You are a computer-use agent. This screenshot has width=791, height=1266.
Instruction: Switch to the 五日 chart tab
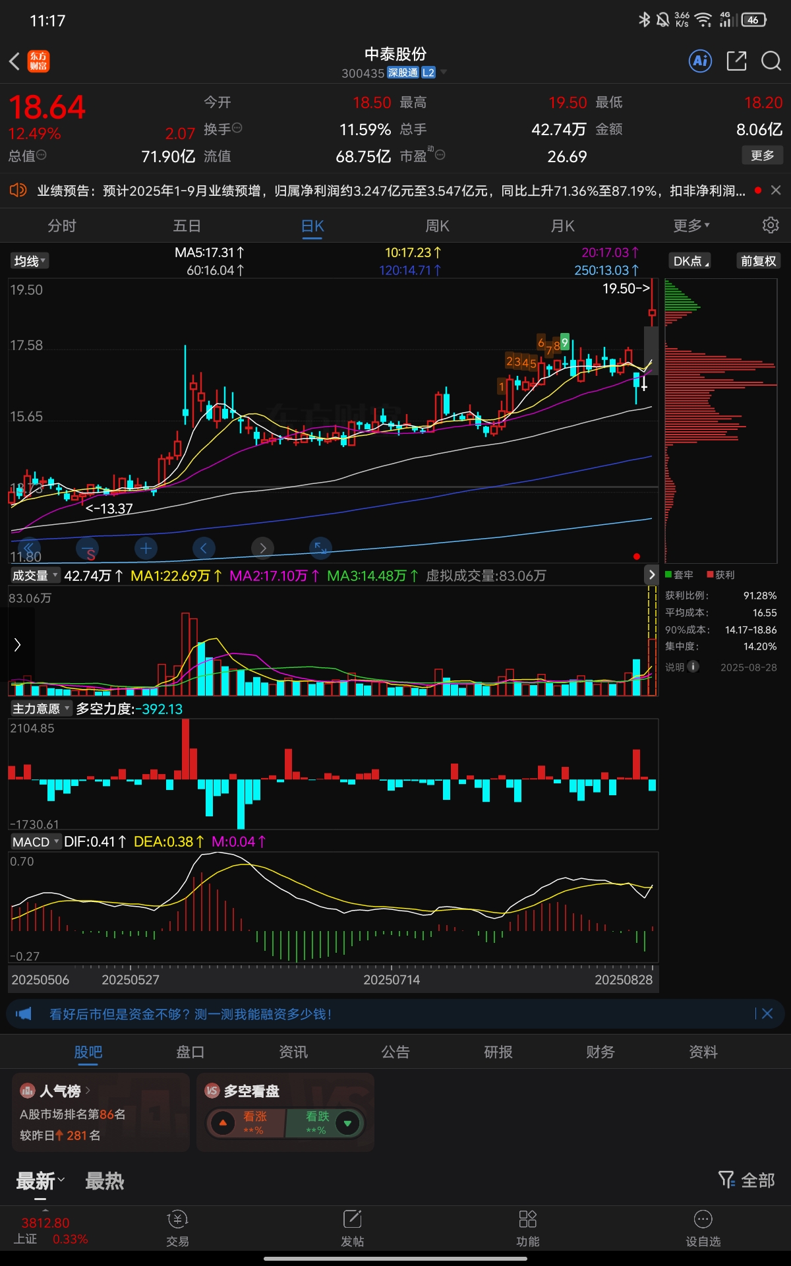tap(187, 226)
